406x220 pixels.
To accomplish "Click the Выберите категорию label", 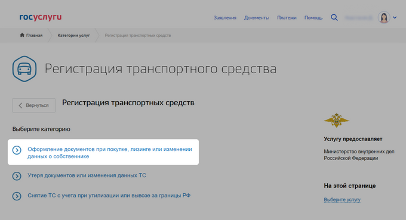I will (x=41, y=129).
